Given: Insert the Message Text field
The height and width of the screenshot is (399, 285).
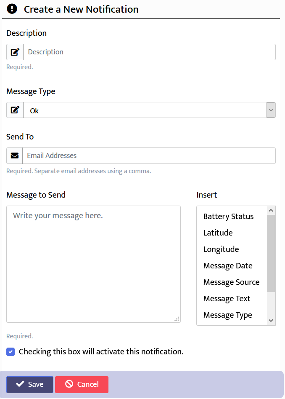Looking at the screenshot, I should point(227,299).
